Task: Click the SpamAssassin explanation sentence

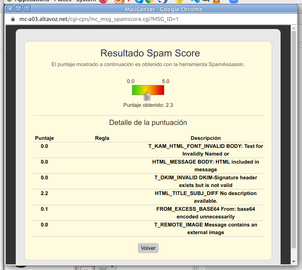Action: 148,64
